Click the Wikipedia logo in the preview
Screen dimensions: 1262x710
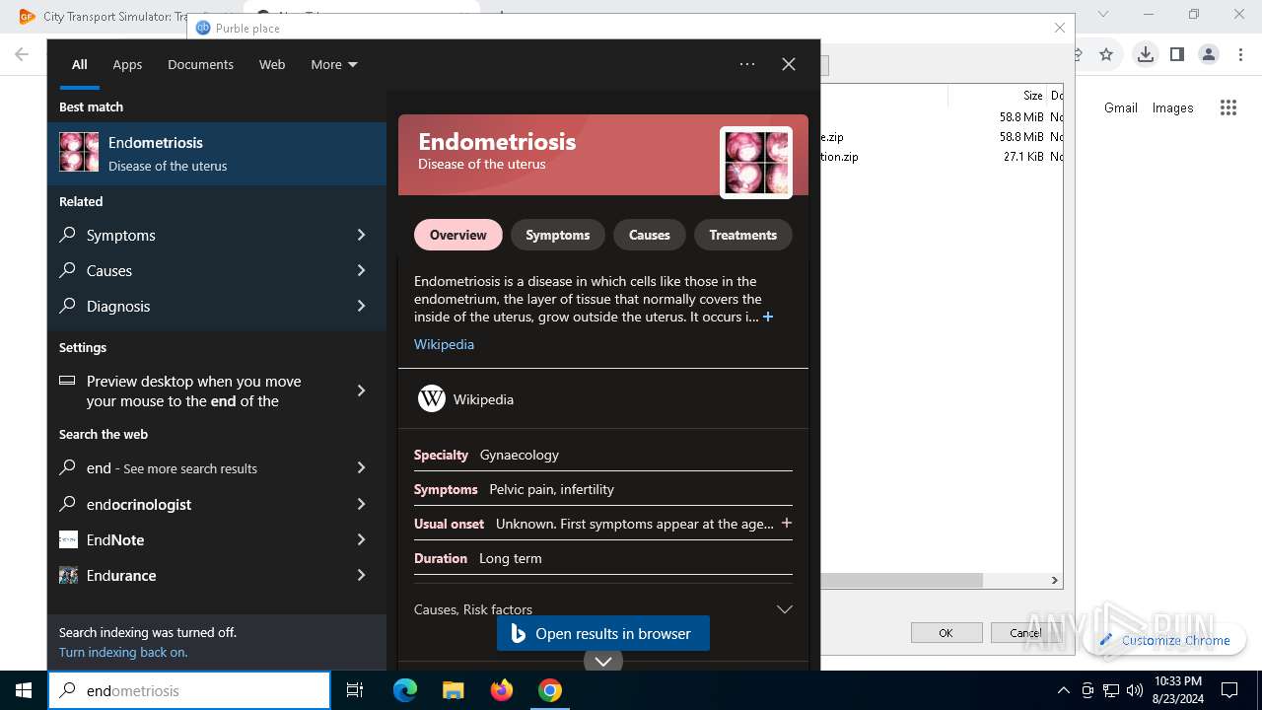(432, 398)
